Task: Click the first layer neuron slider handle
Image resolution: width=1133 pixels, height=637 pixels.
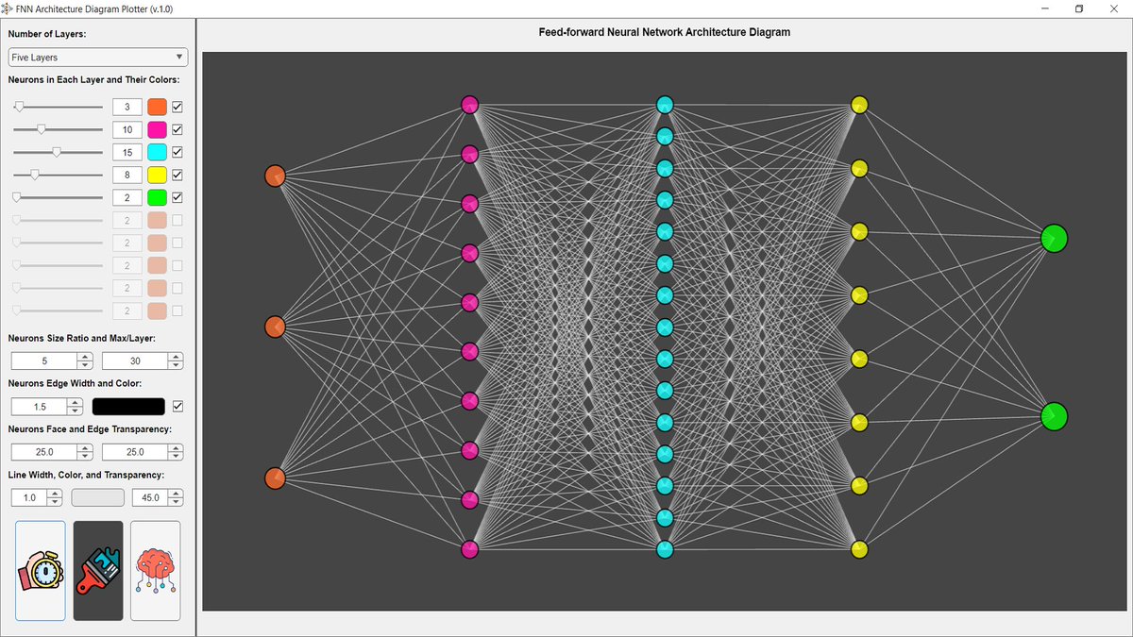Action: tap(19, 107)
